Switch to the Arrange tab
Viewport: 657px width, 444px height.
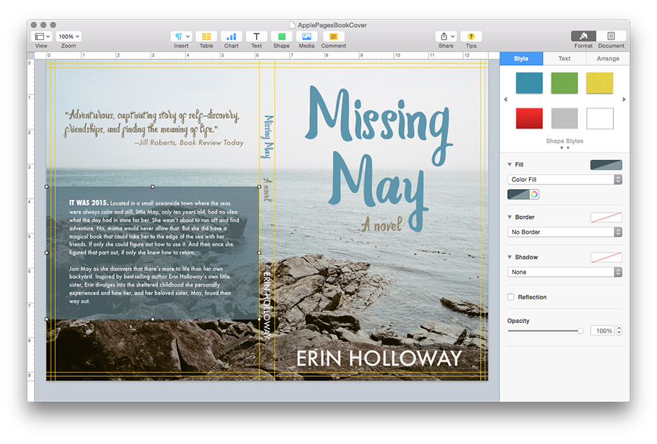pos(607,58)
